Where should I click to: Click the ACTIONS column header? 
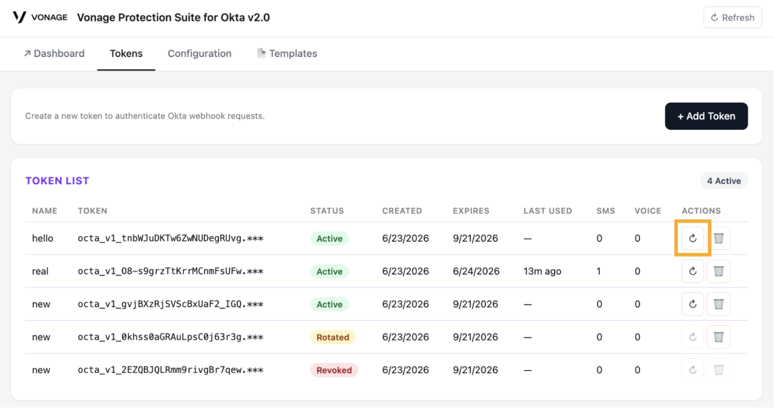point(701,211)
